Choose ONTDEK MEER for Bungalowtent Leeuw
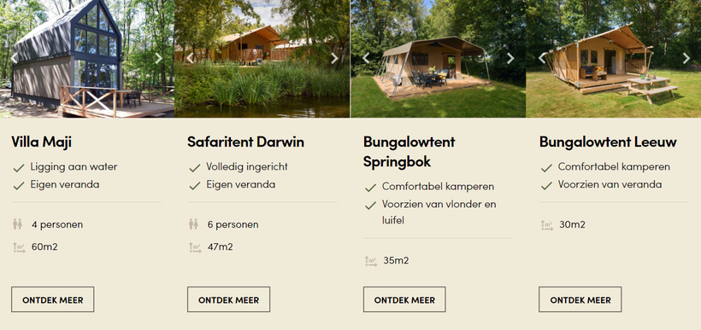Screen dimensions: 701x330 tap(580, 299)
